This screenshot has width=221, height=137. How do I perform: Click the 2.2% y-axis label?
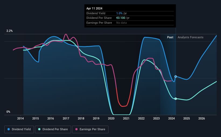[x=9, y=31]
